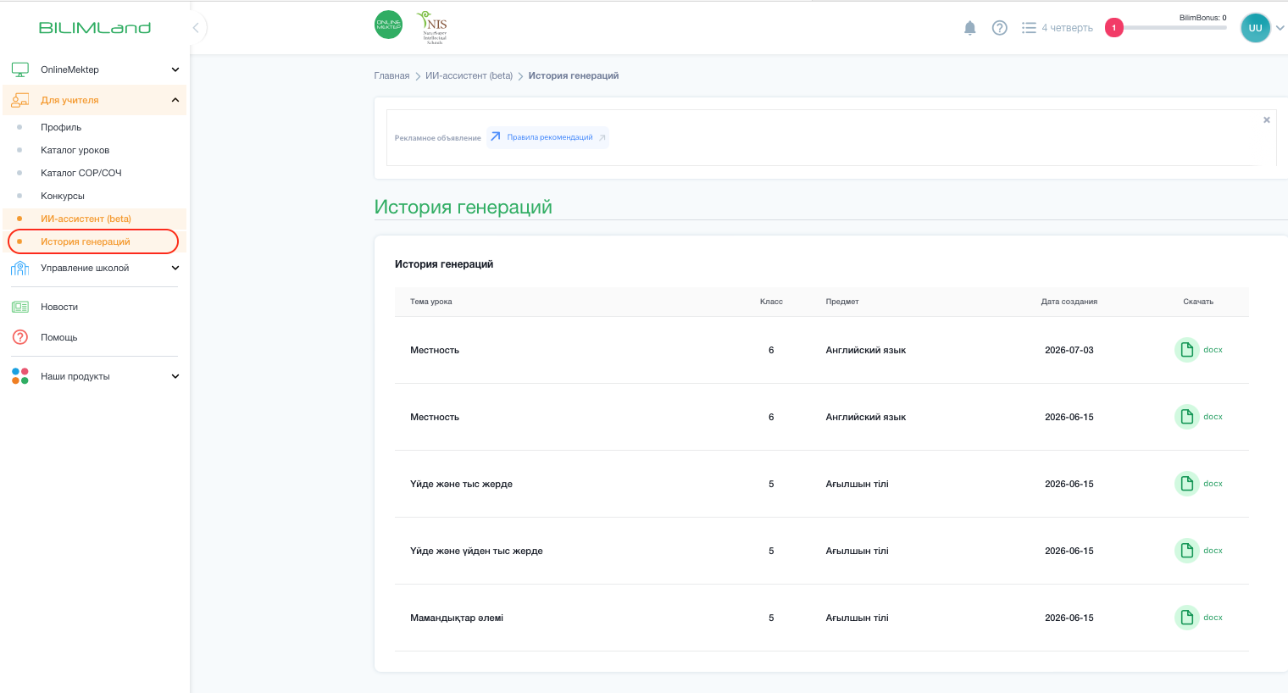Viewport: 1288px width, 693px height.
Task: Open ИИ-ассистент (beta) sidebar item
Action: click(x=86, y=219)
